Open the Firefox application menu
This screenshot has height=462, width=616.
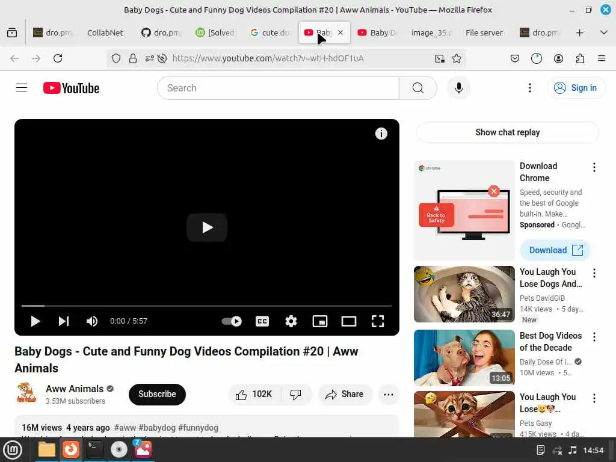click(x=602, y=58)
